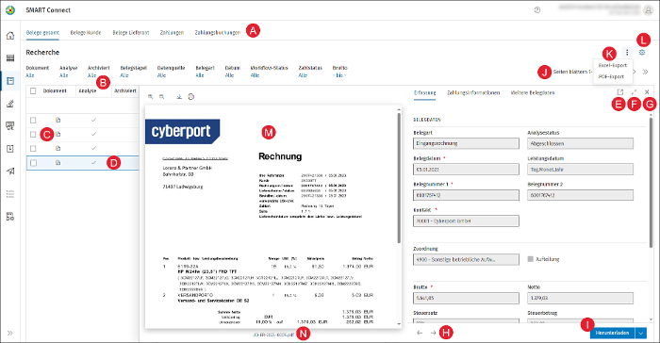This screenshot has width=660, height=343.
Task: Open the help question mark icon
Action: [537, 10]
